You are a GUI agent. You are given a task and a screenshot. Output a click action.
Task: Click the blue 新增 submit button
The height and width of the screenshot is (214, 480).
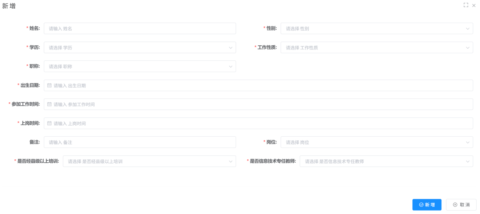click(x=427, y=205)
